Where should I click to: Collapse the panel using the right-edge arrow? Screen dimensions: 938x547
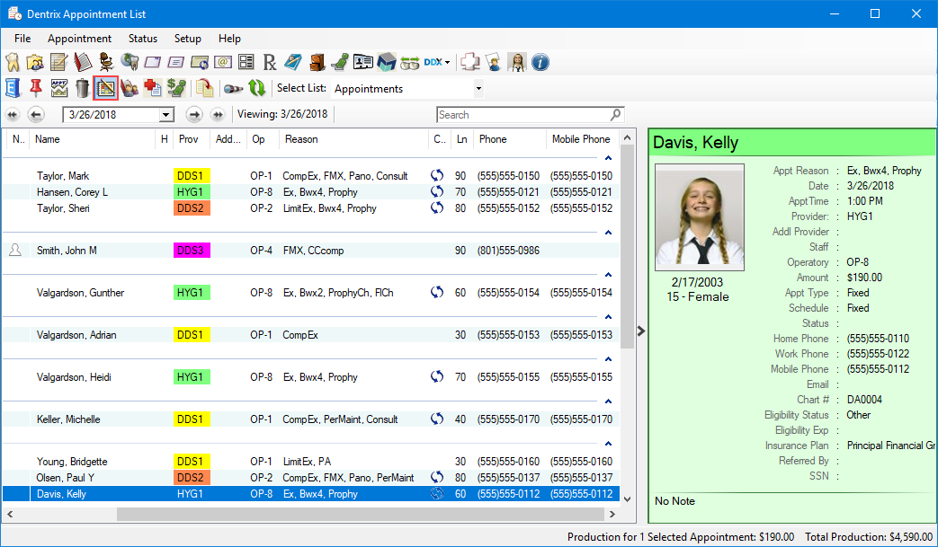(x=641, y=331)
